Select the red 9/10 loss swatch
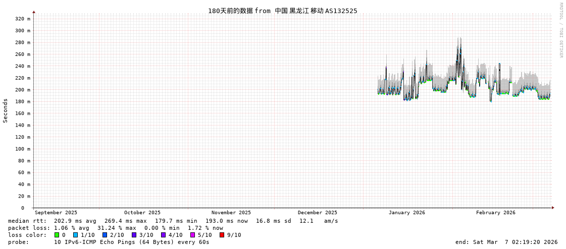Image resolution: width=566 pixels, height=249 pixels. [222, 235]
